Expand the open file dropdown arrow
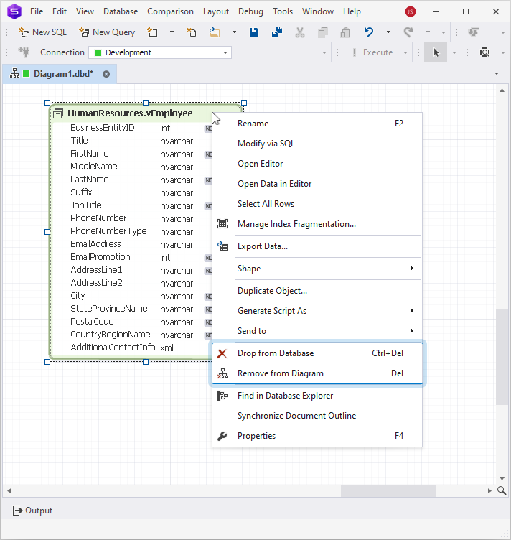 (x=234, y=32)
